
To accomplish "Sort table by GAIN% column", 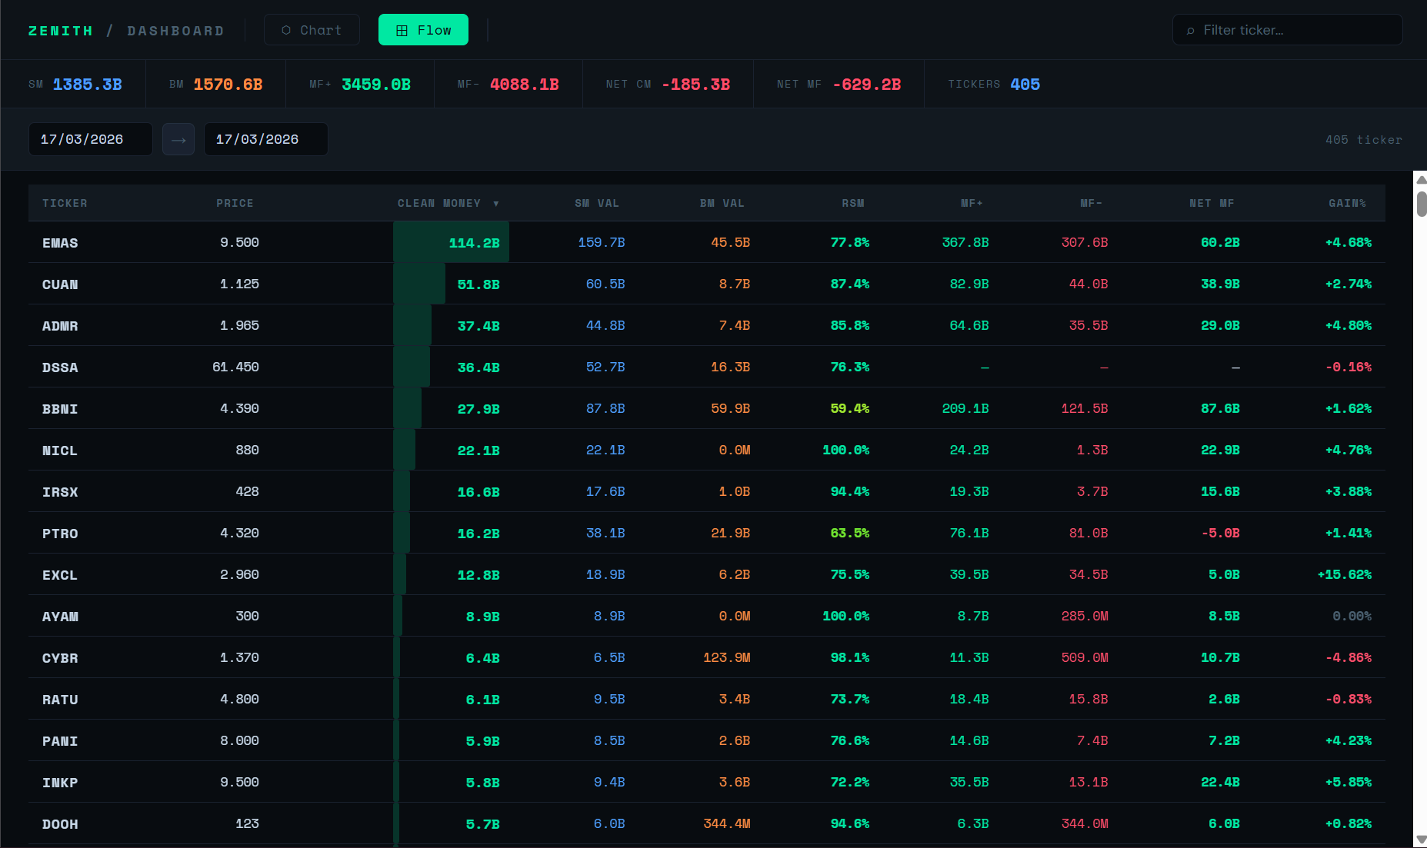I will 1347,203.
